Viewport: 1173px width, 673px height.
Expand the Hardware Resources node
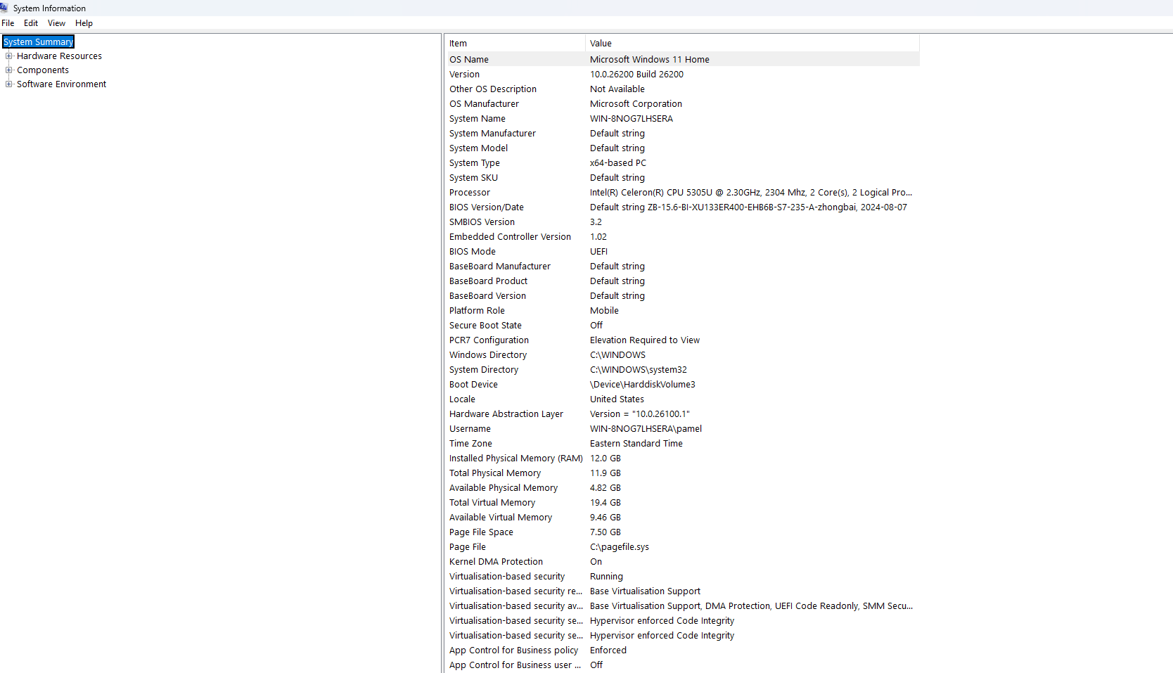(9, 56)
